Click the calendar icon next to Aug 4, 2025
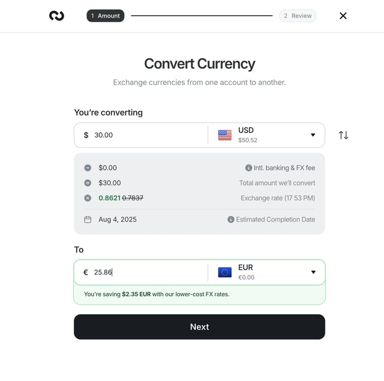384x381 pixels. (x=88, y=219)
